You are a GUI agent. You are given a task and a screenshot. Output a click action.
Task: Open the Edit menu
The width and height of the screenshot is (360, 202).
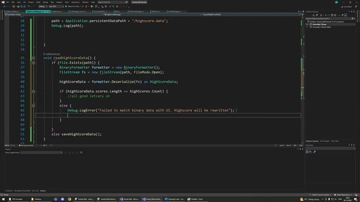pyautogui.click(x=13, y=2)
